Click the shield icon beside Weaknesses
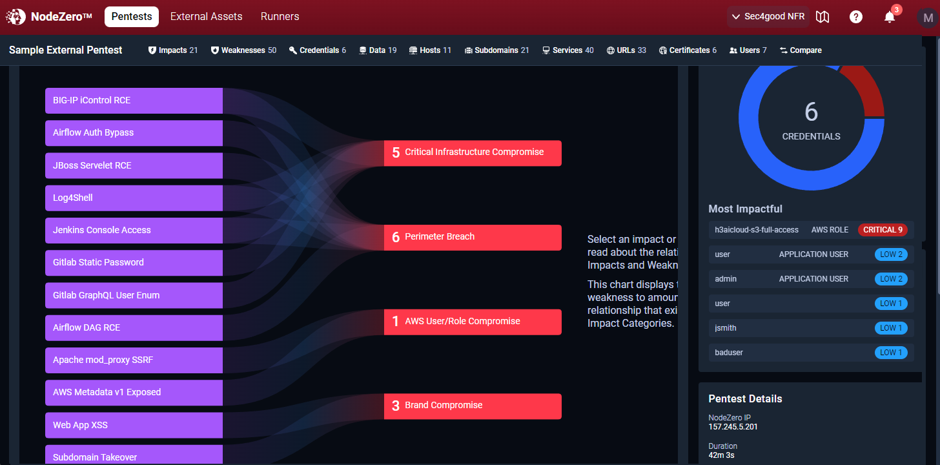The width and height of the screenshot is (940, 465). (x=215, y=50)
